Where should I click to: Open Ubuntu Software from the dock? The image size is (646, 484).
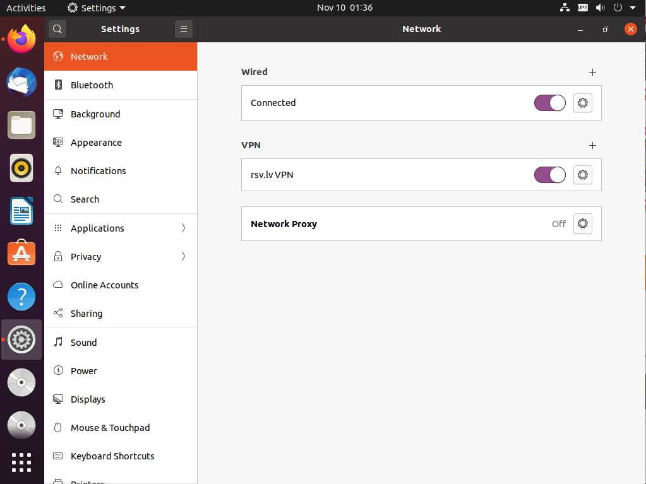pyautogui.click(x=21, y=254)
